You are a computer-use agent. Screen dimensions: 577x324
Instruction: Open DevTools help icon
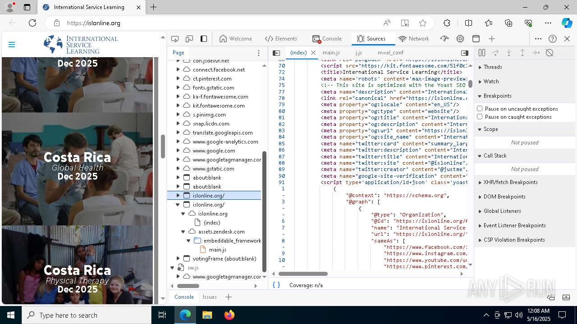click(x=553, y=39)
